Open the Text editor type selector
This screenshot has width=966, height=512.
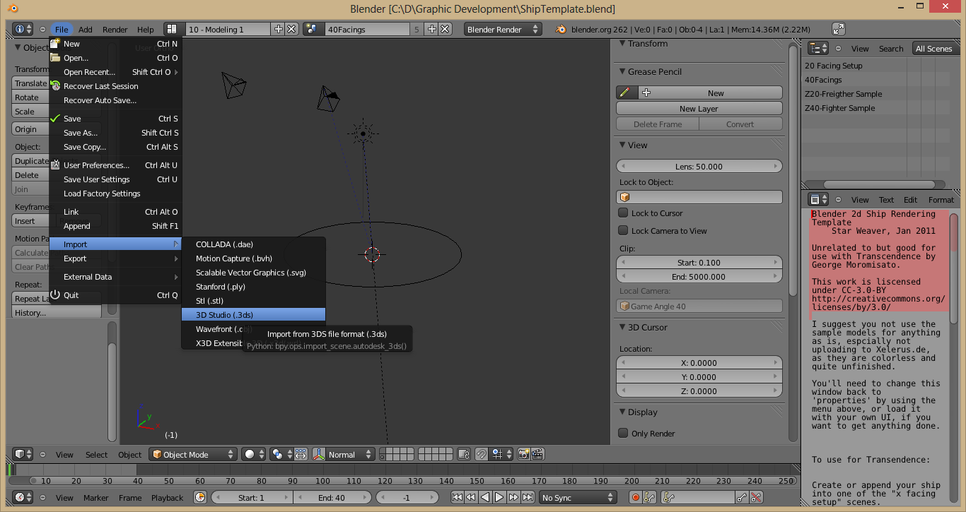(x=818, y=200)
